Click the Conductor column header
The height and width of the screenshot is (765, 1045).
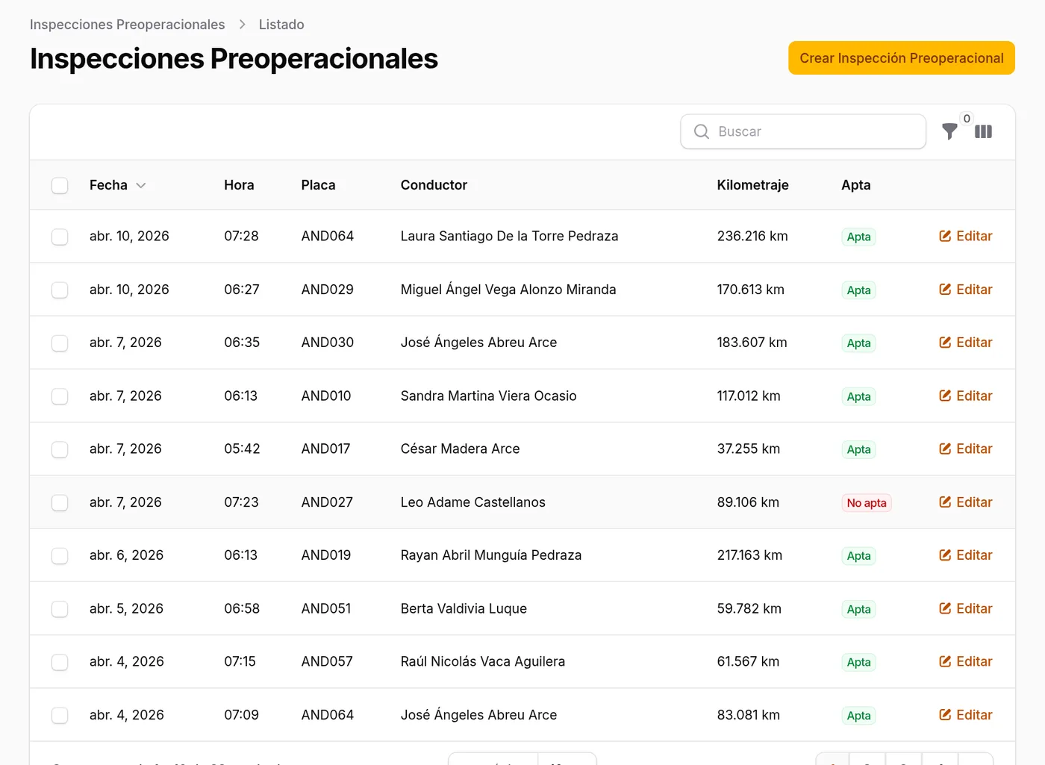click(434, 185)
